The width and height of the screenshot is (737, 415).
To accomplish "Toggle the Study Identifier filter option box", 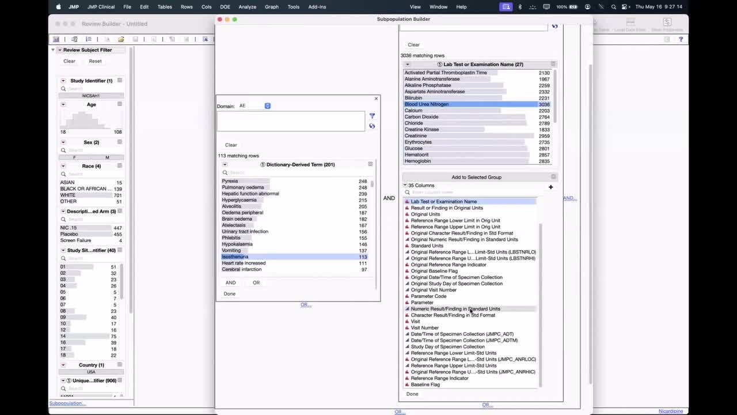I will tap(120, 81).
